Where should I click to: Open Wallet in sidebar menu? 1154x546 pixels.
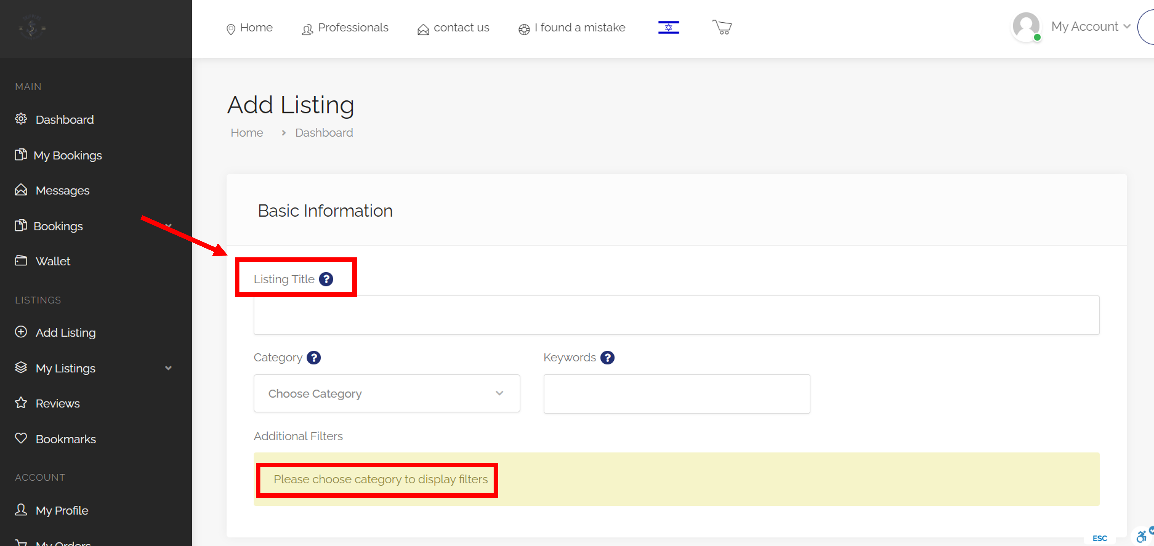coord(53,261)
